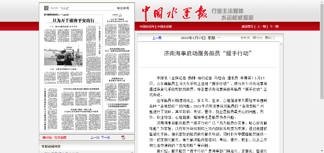Image resolution: width=324 pixels, height=153 pixels.
Task: Click the ferry photo in the newspaper page
Action: tap(64, 54)
